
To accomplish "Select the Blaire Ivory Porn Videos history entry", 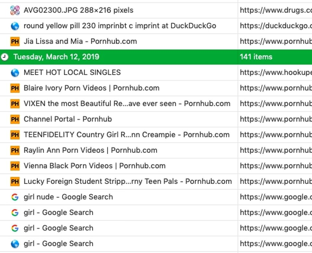I will [x=156, y=88].
